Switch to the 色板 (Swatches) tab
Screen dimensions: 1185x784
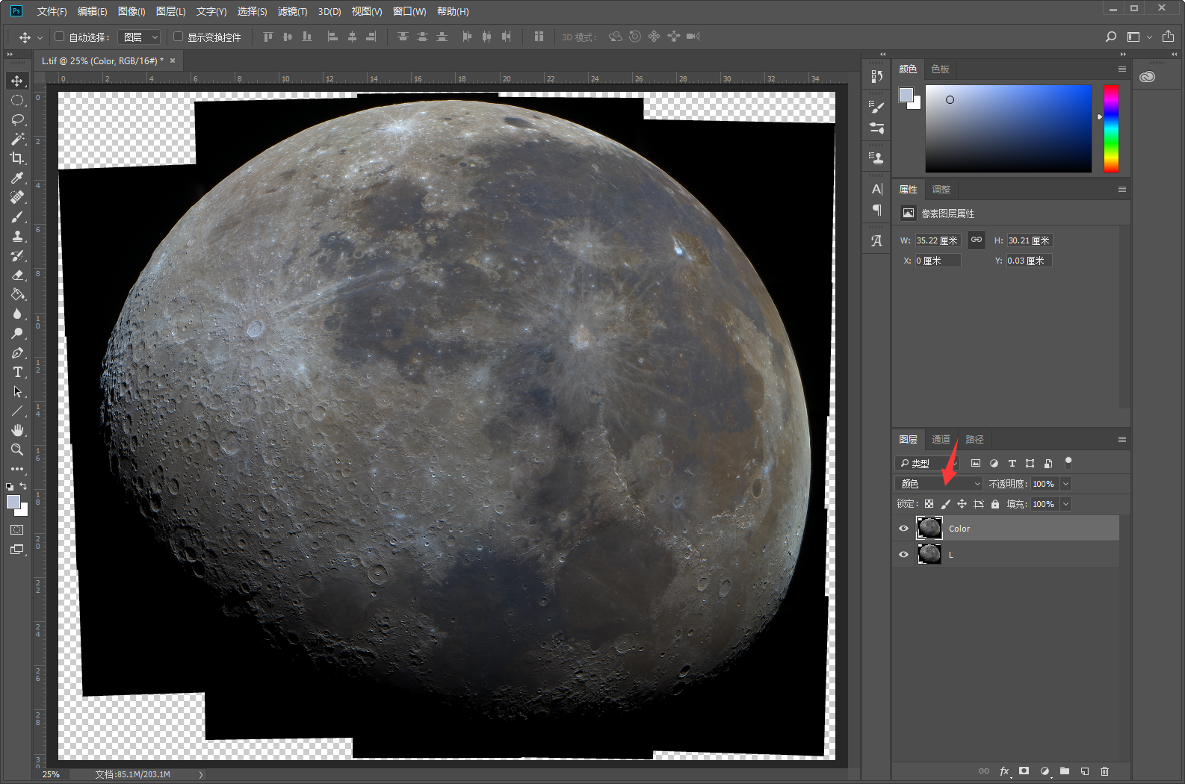pos(940,69)
